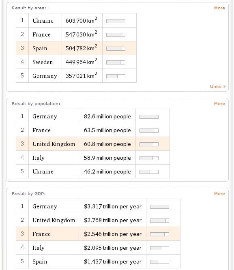Click United Kingdom in population results
Image resolution: width=234 pixels, height=270 pixels.
(54, 144)
